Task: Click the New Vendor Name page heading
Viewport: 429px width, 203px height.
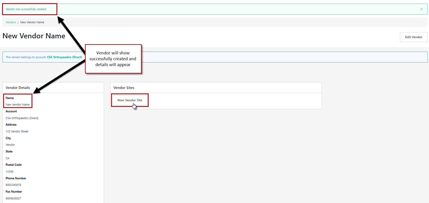Action: (x=34, y=36)
